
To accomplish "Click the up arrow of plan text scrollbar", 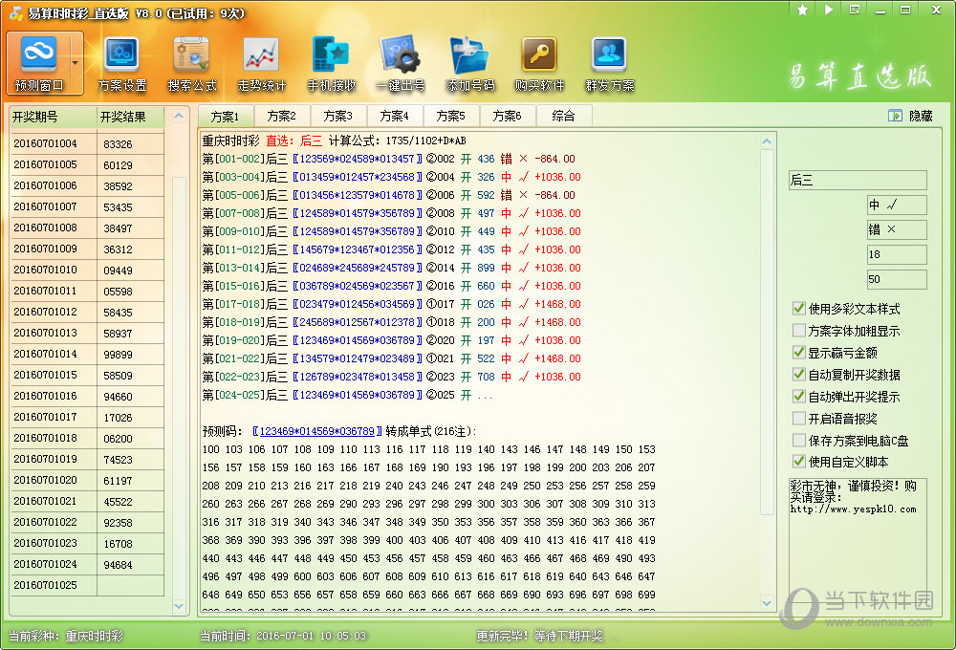I will pyautogui.click(x=767, y=141).
